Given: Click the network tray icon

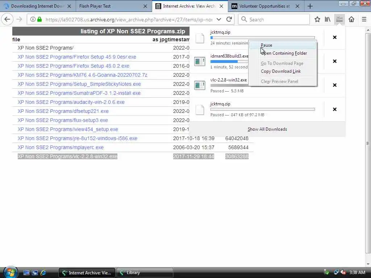Looking at the screenshot, I should pyautogui.click(x=336, y=272).
